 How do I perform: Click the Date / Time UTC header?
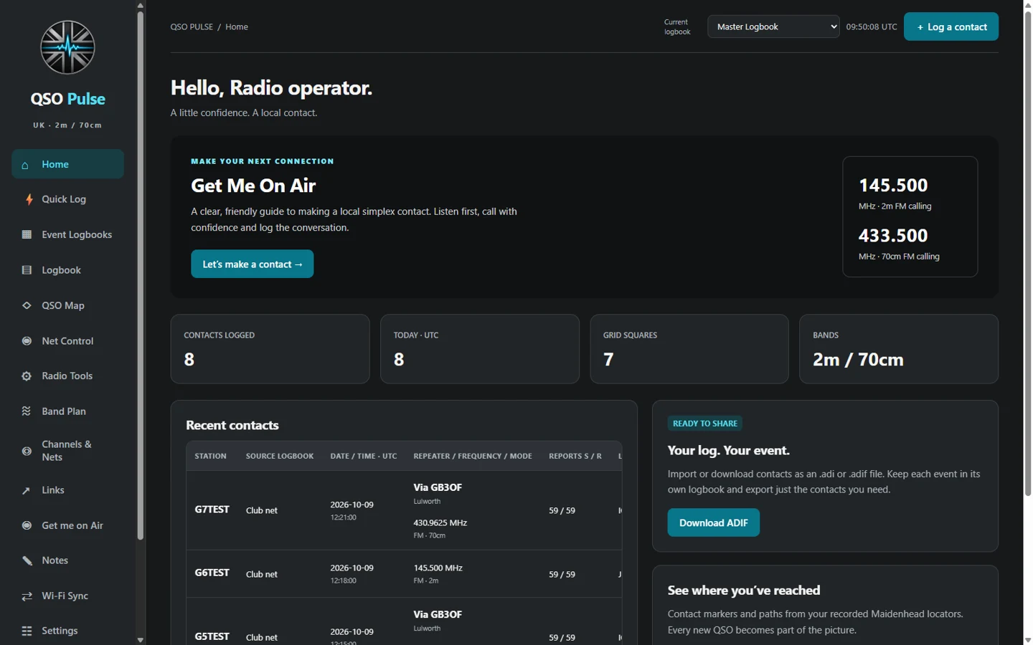coord(363,456)
